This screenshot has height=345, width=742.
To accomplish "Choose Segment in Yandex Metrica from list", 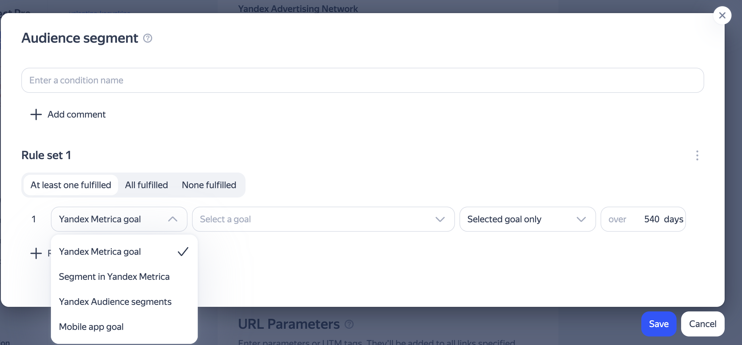I will coord(114,277).
